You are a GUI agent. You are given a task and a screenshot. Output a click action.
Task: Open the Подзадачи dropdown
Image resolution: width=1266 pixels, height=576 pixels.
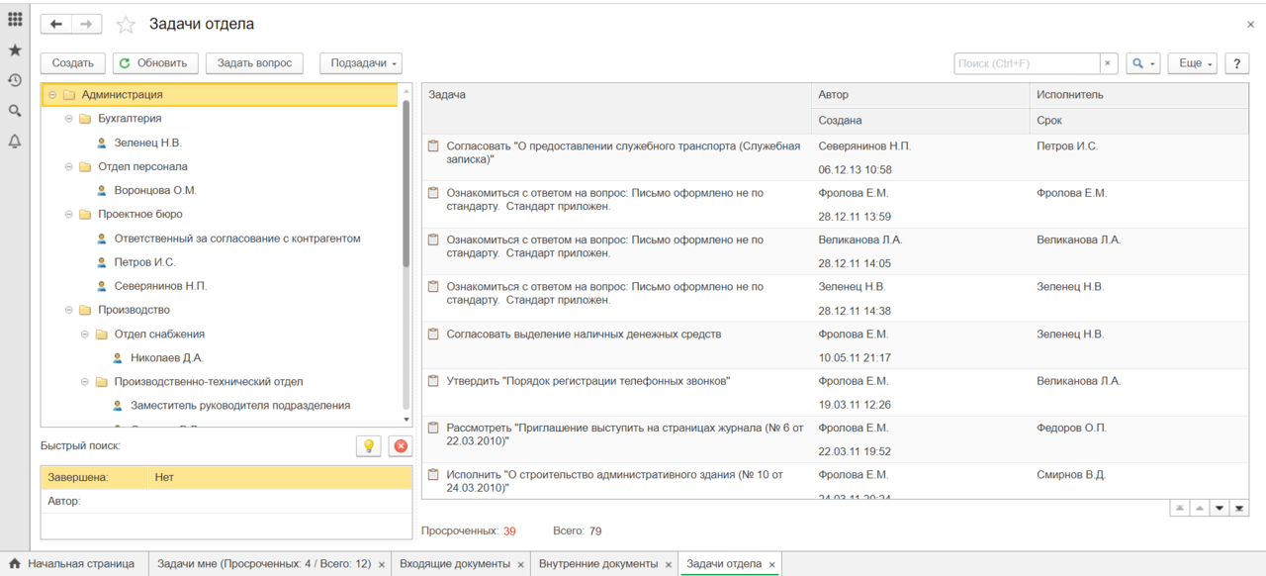click(x=361, y=63)
